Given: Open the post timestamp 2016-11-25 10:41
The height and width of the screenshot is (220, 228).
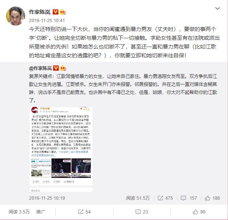Looking at the screenshot, I should [47, 21].
